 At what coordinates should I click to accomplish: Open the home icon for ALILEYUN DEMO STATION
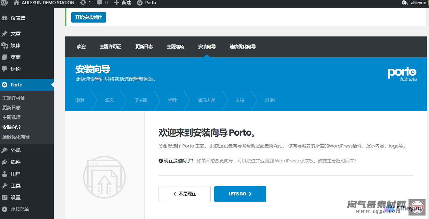(16, 3)
